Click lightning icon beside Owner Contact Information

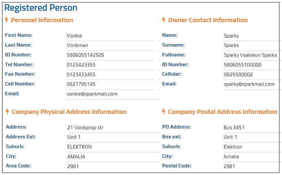tap(164, 20)
